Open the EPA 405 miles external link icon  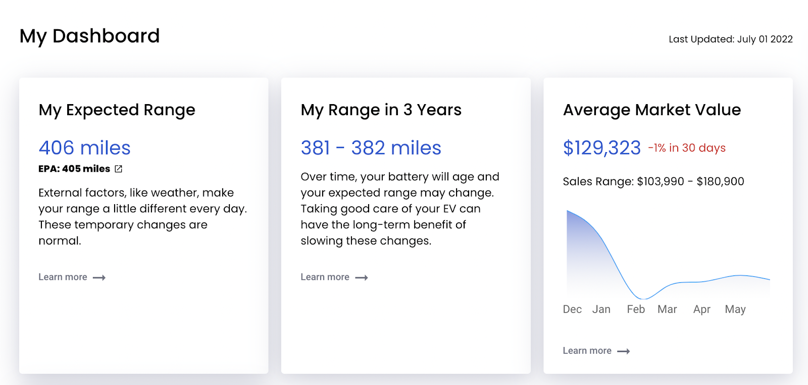pyautogui.click(x=119, y=169)
